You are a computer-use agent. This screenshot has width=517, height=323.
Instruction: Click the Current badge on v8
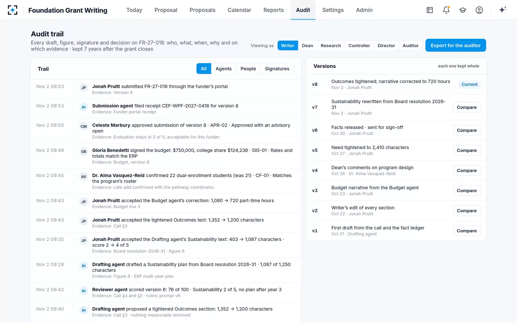pyautogui.click(x=470, y=84)
